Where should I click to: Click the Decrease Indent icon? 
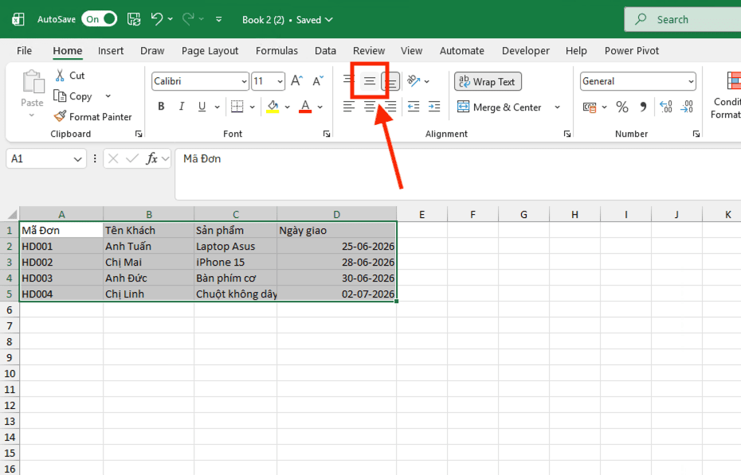tap(414, 107)
